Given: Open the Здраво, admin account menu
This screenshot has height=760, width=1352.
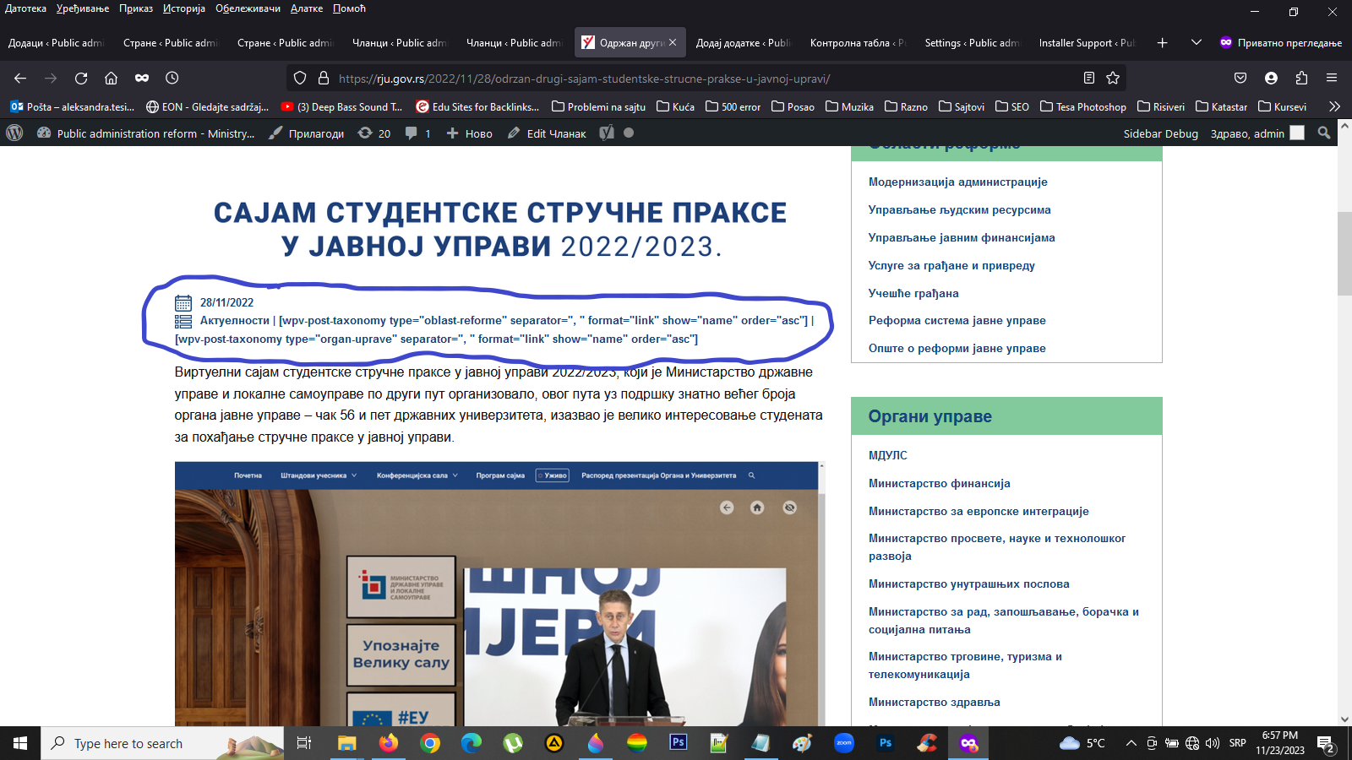Looking at the screenshot, I should (1257, 133).
